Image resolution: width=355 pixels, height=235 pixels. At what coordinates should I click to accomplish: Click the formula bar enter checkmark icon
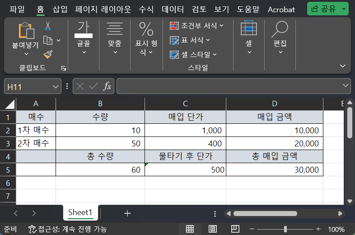pos(93,86)
